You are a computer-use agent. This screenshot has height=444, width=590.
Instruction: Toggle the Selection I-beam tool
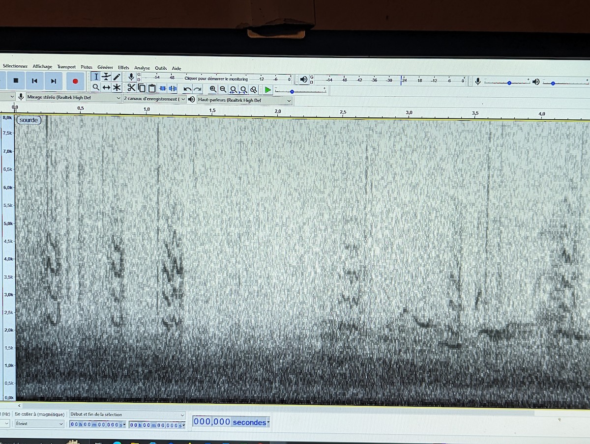click(96, 77)
